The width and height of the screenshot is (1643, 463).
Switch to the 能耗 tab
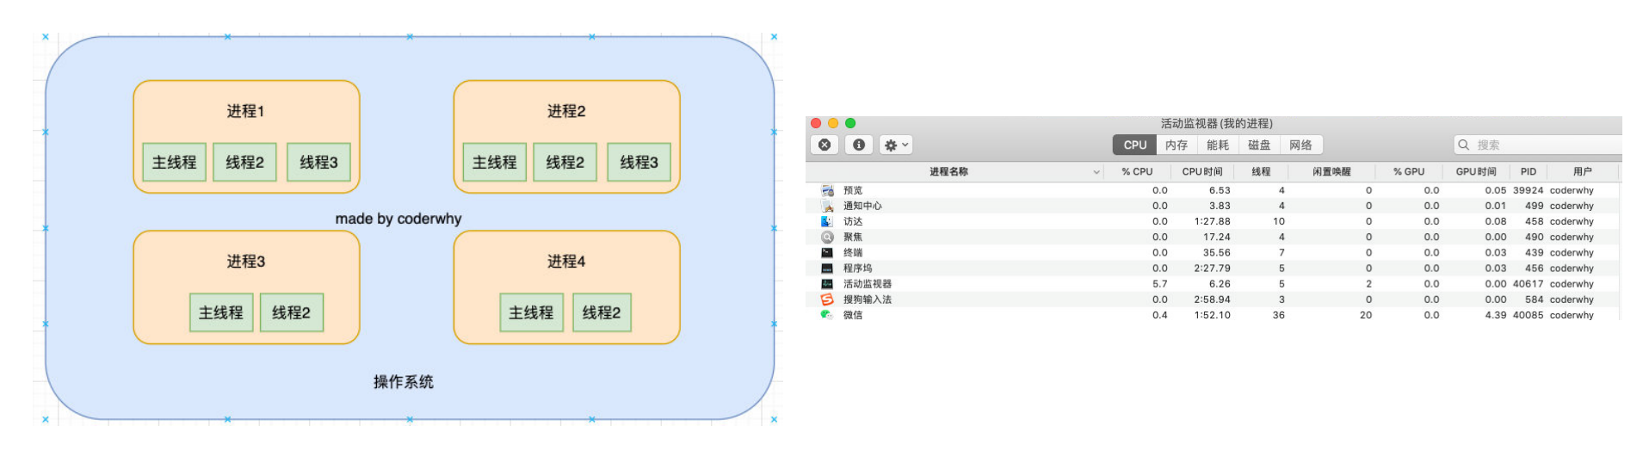(x=1218, y=145)
